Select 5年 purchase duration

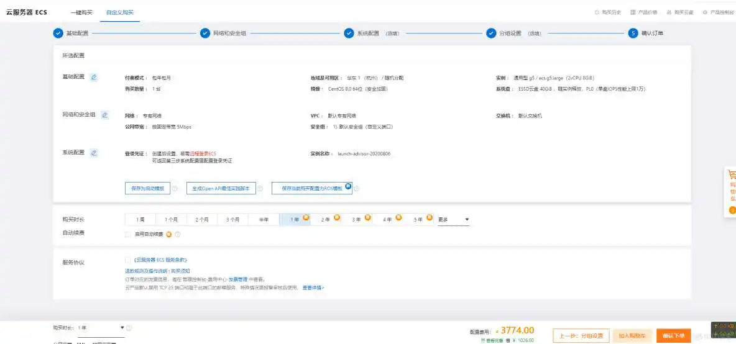(418, 219)
